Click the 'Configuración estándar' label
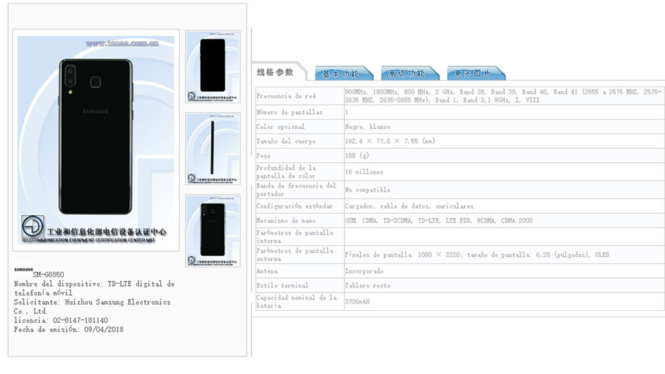This screenshot has height=374, width=665. pyautogui.click(x=295, y=207)
